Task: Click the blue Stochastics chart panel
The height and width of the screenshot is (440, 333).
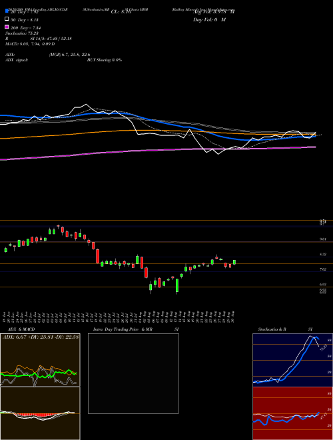Action: click(x=292, y=360)
